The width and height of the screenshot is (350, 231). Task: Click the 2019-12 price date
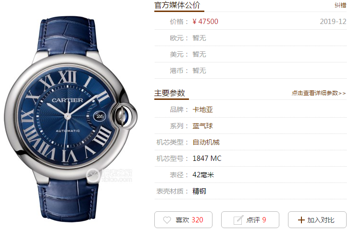[333, 22]
